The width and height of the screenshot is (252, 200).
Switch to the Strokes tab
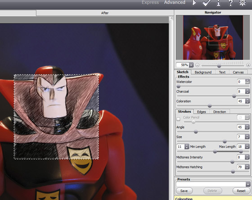click(x=184, y=112)
